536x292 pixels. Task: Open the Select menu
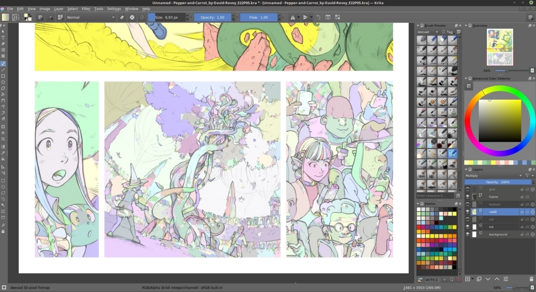tap(72, 9)
